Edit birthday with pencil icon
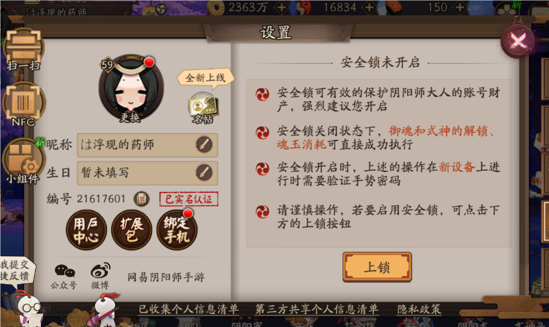This screenshot has width=549, height=327. pyautogui.click(x=204, y=173)
